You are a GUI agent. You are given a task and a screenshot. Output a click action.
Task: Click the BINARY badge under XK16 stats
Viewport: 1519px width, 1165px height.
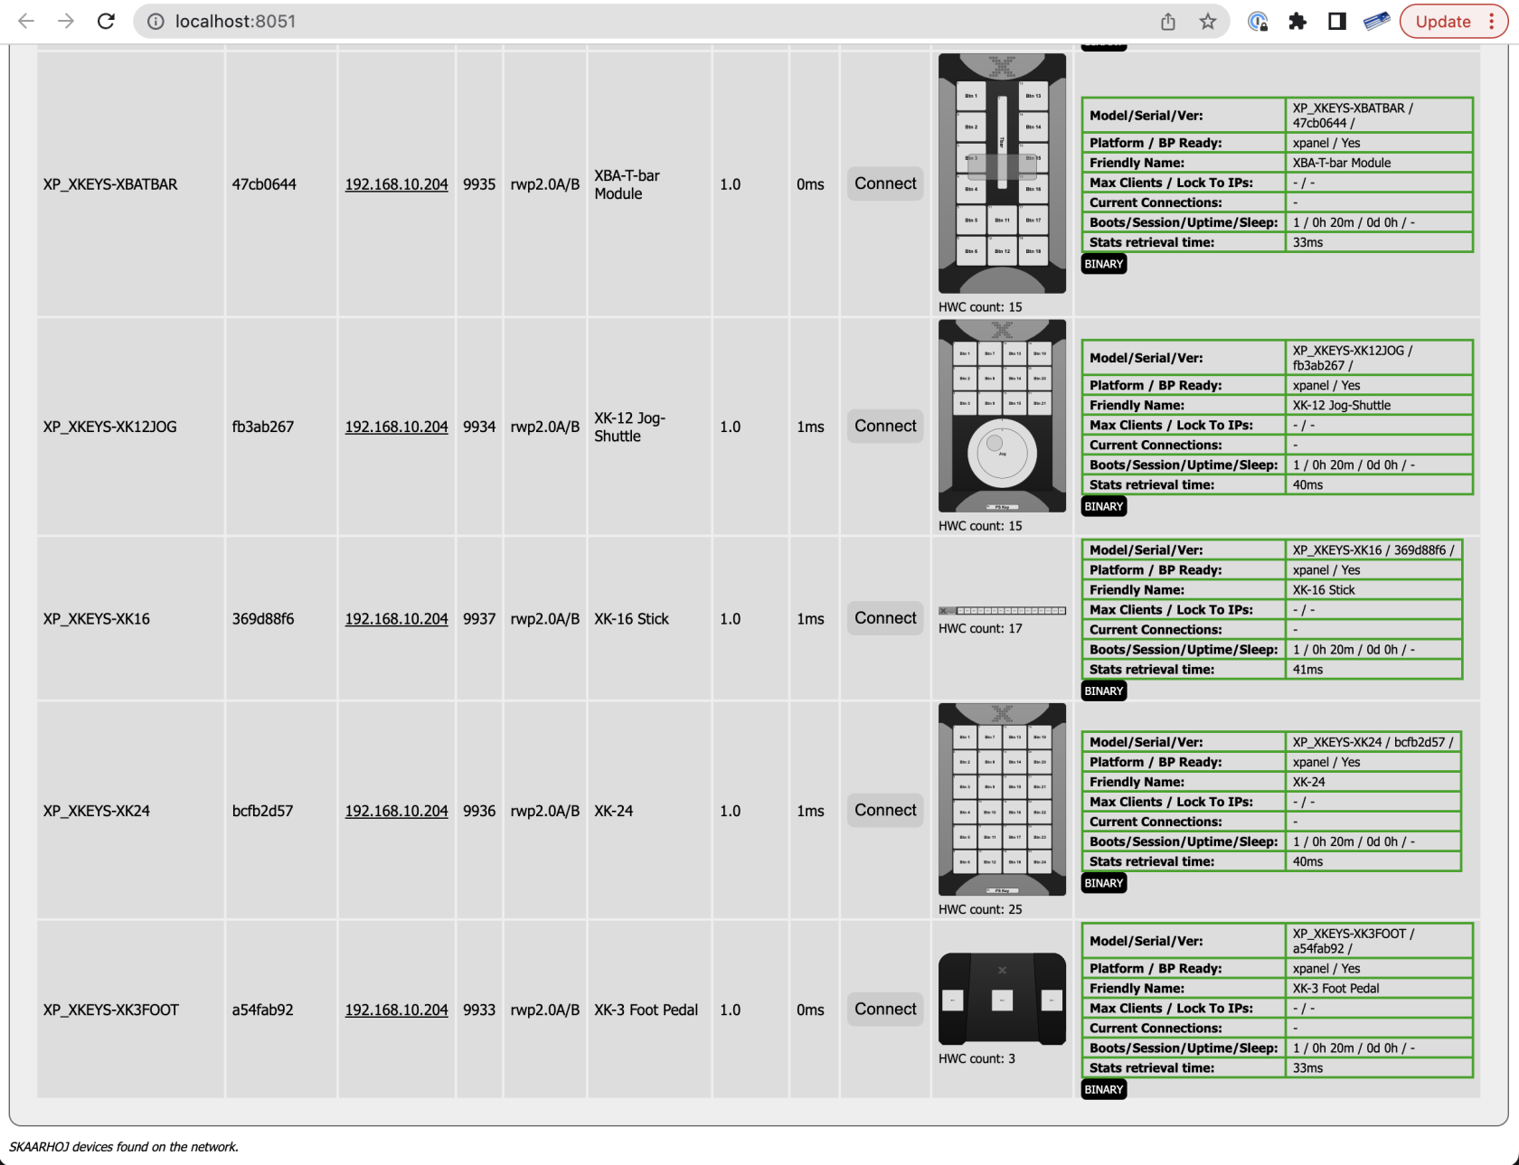[1104, 691]
